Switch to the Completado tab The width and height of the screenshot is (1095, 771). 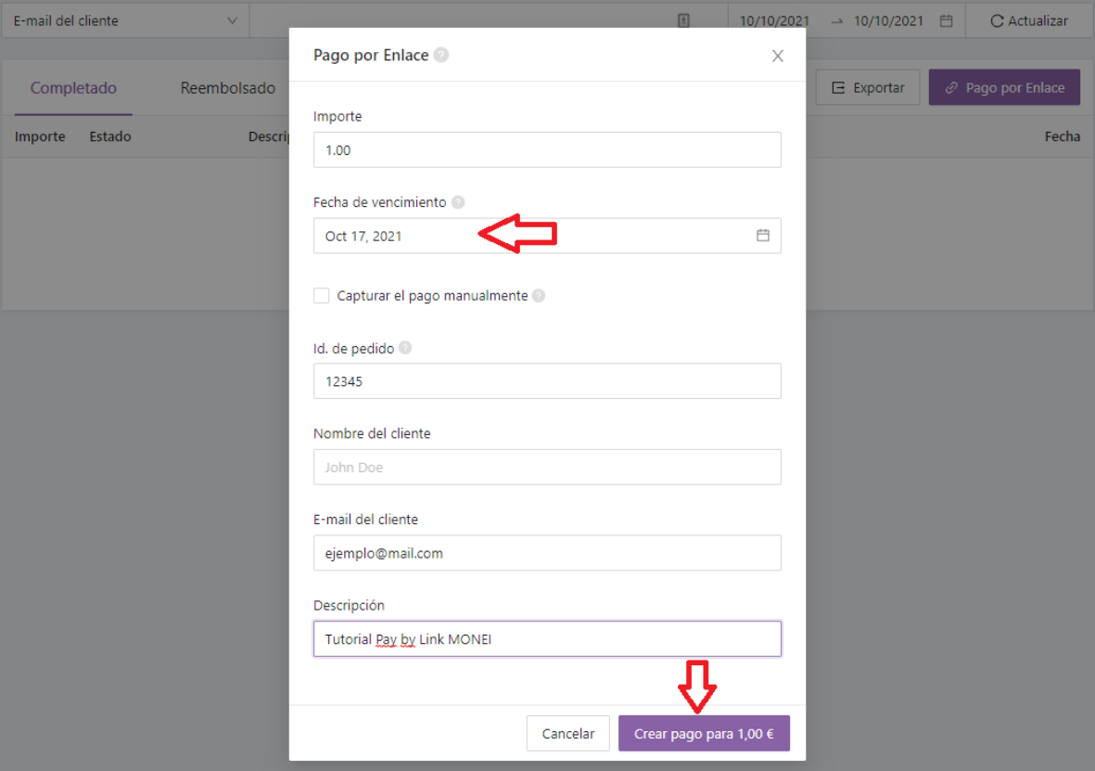click(73, 88)
